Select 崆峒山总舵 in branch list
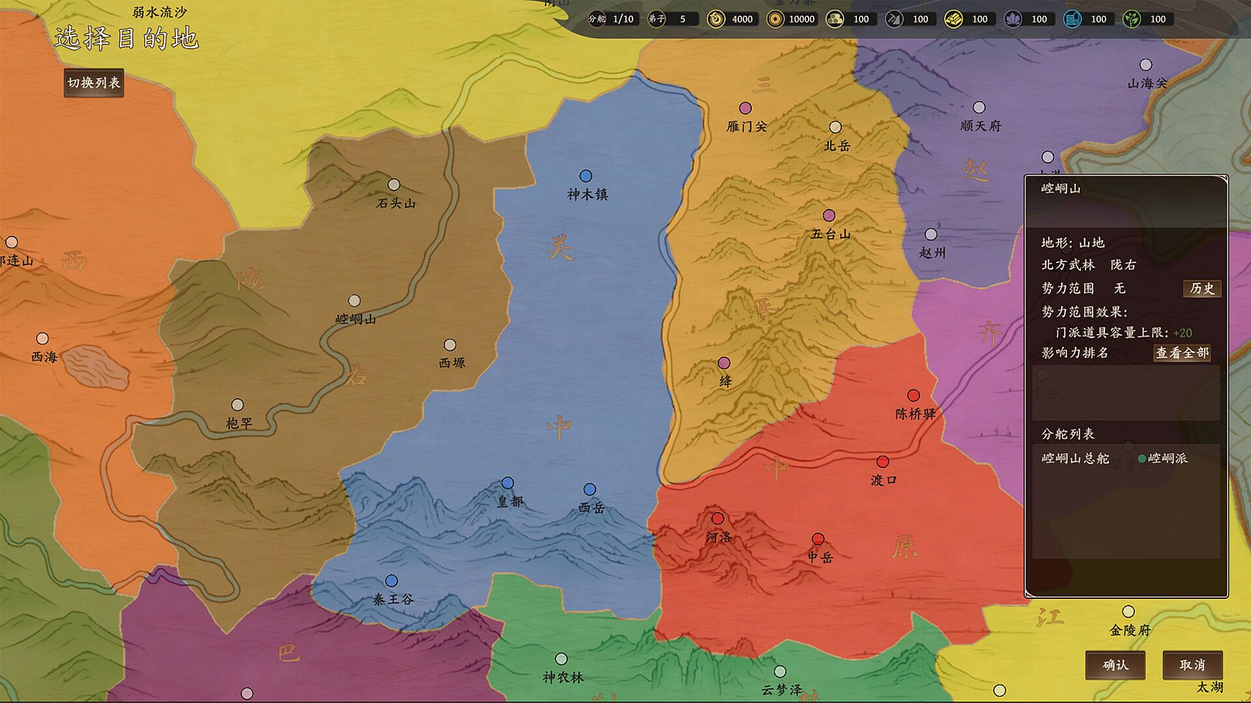Viewport: 1251px width, 703px height. point(1075,458)
